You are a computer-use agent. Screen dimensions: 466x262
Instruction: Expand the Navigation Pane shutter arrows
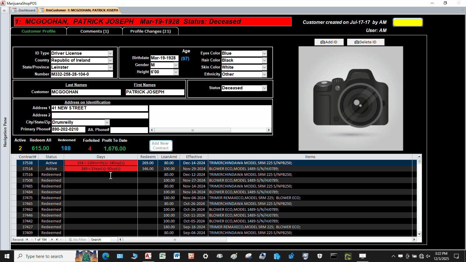(x=4, y=10)
